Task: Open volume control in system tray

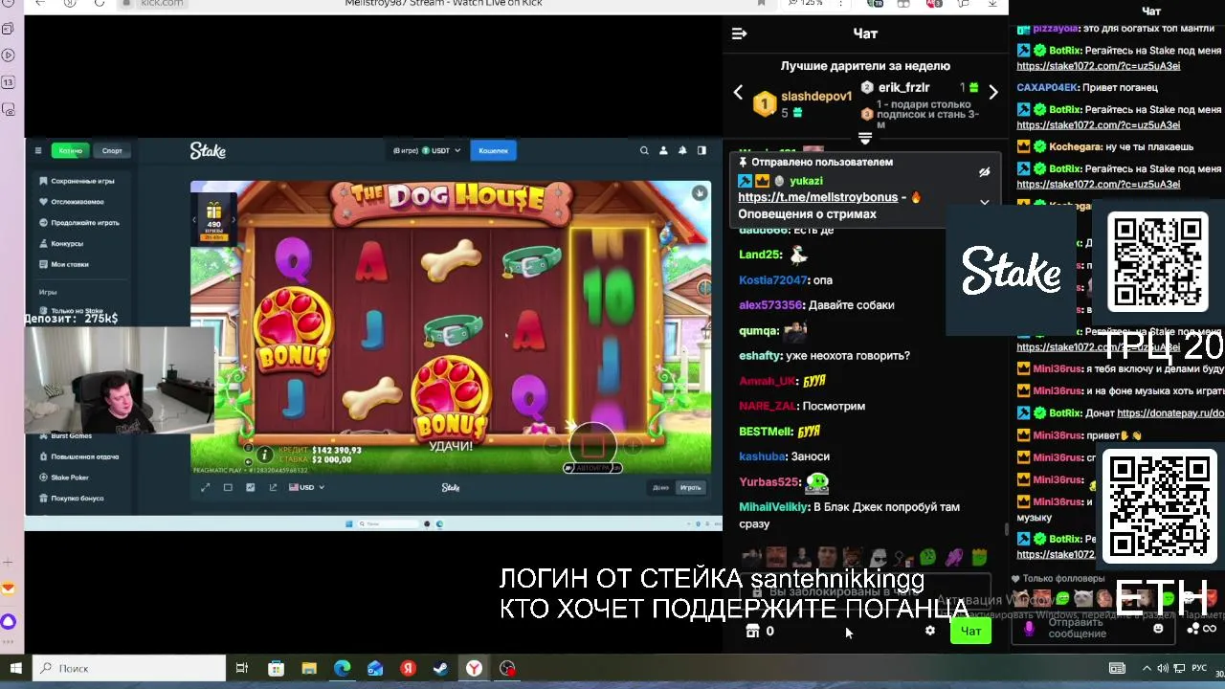Action: click(x=1163, y=668)
